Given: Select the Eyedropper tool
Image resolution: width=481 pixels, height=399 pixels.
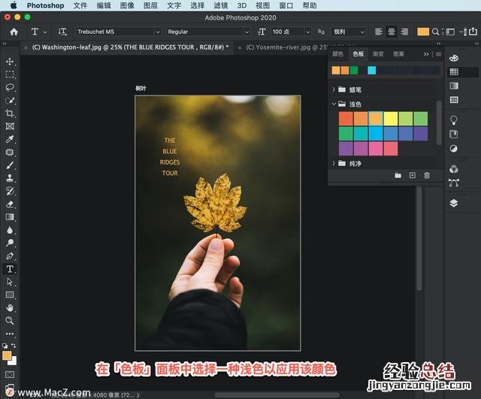Looking at the screenshot, I should 10,139.
